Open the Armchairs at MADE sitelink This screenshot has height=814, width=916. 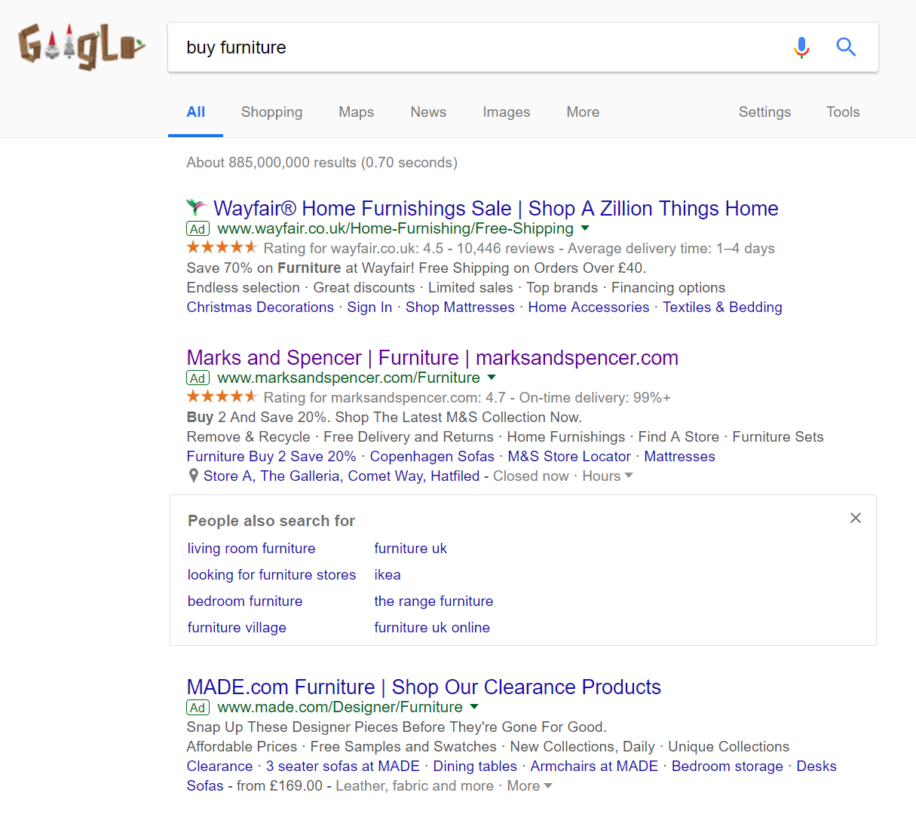[594, 766]
